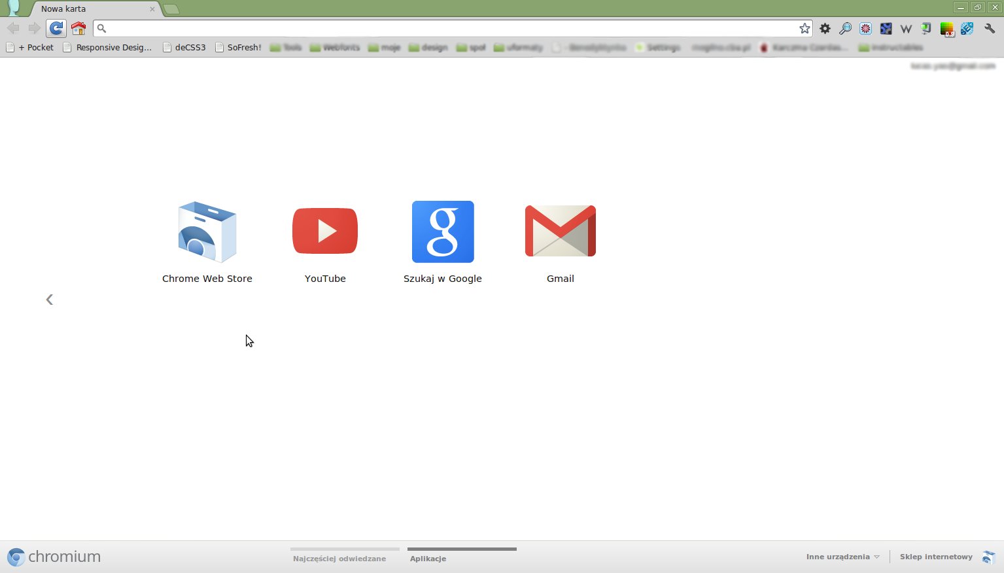Expand the Inne urządzenia dropdown
The image size is (1004, 573).
click(x=842, y=557)
